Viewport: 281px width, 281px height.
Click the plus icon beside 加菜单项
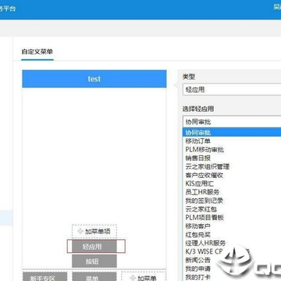click(x=80, y=231)
